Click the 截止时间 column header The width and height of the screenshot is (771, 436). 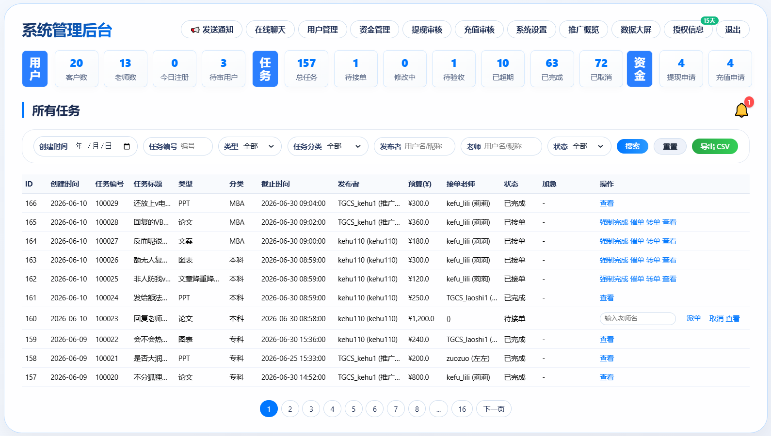[275, 184]
